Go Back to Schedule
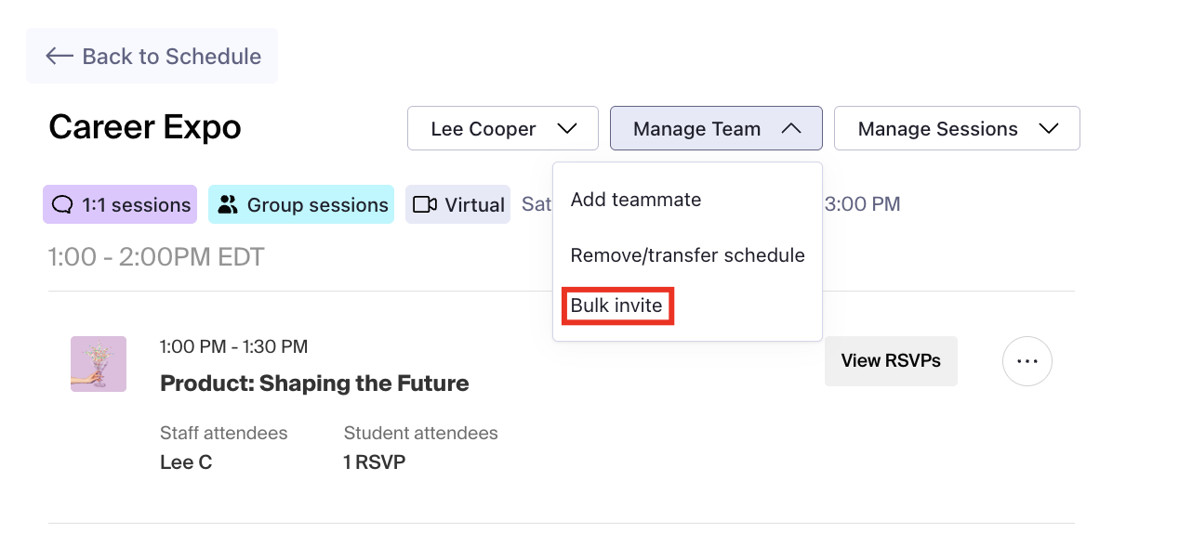1179x559 pixels. point(152,56)
